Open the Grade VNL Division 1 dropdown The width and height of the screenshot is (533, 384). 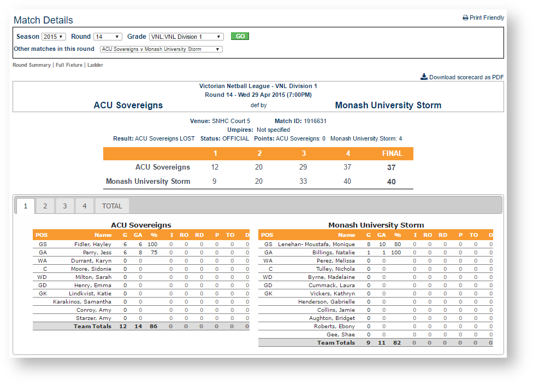186,37
